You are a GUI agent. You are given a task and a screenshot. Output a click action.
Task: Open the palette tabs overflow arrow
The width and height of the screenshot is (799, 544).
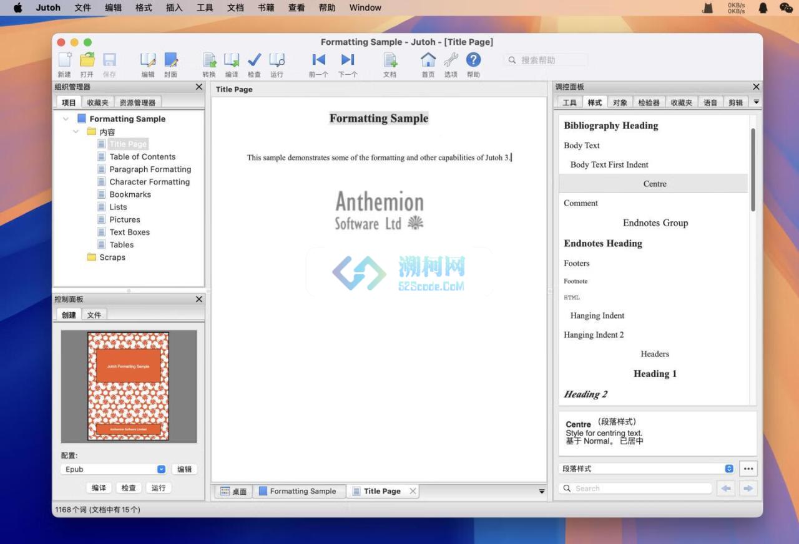[x=756, y=102]
